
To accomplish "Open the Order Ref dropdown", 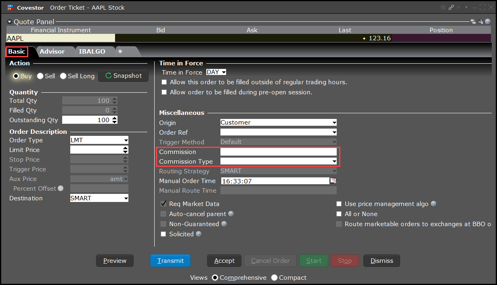I will pyautogui.click(x=279, y=132).
